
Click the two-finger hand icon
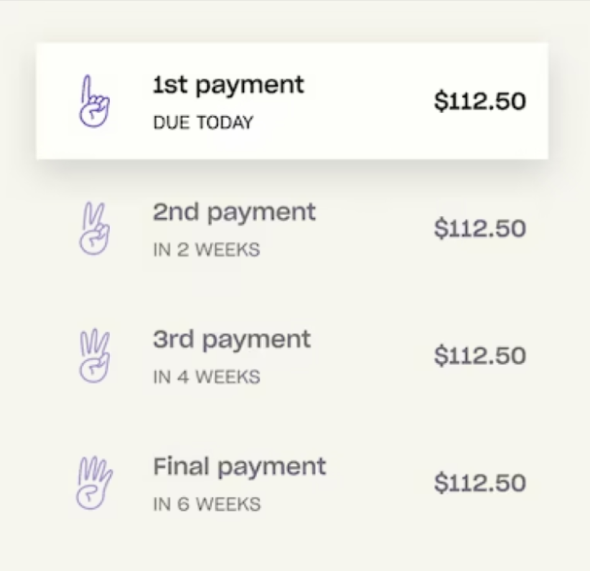coord(94,229)
